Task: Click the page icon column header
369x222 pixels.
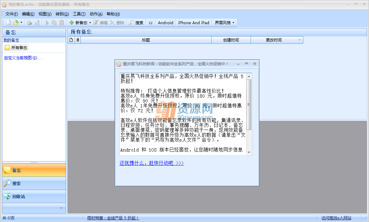Action: click(71, 40)
